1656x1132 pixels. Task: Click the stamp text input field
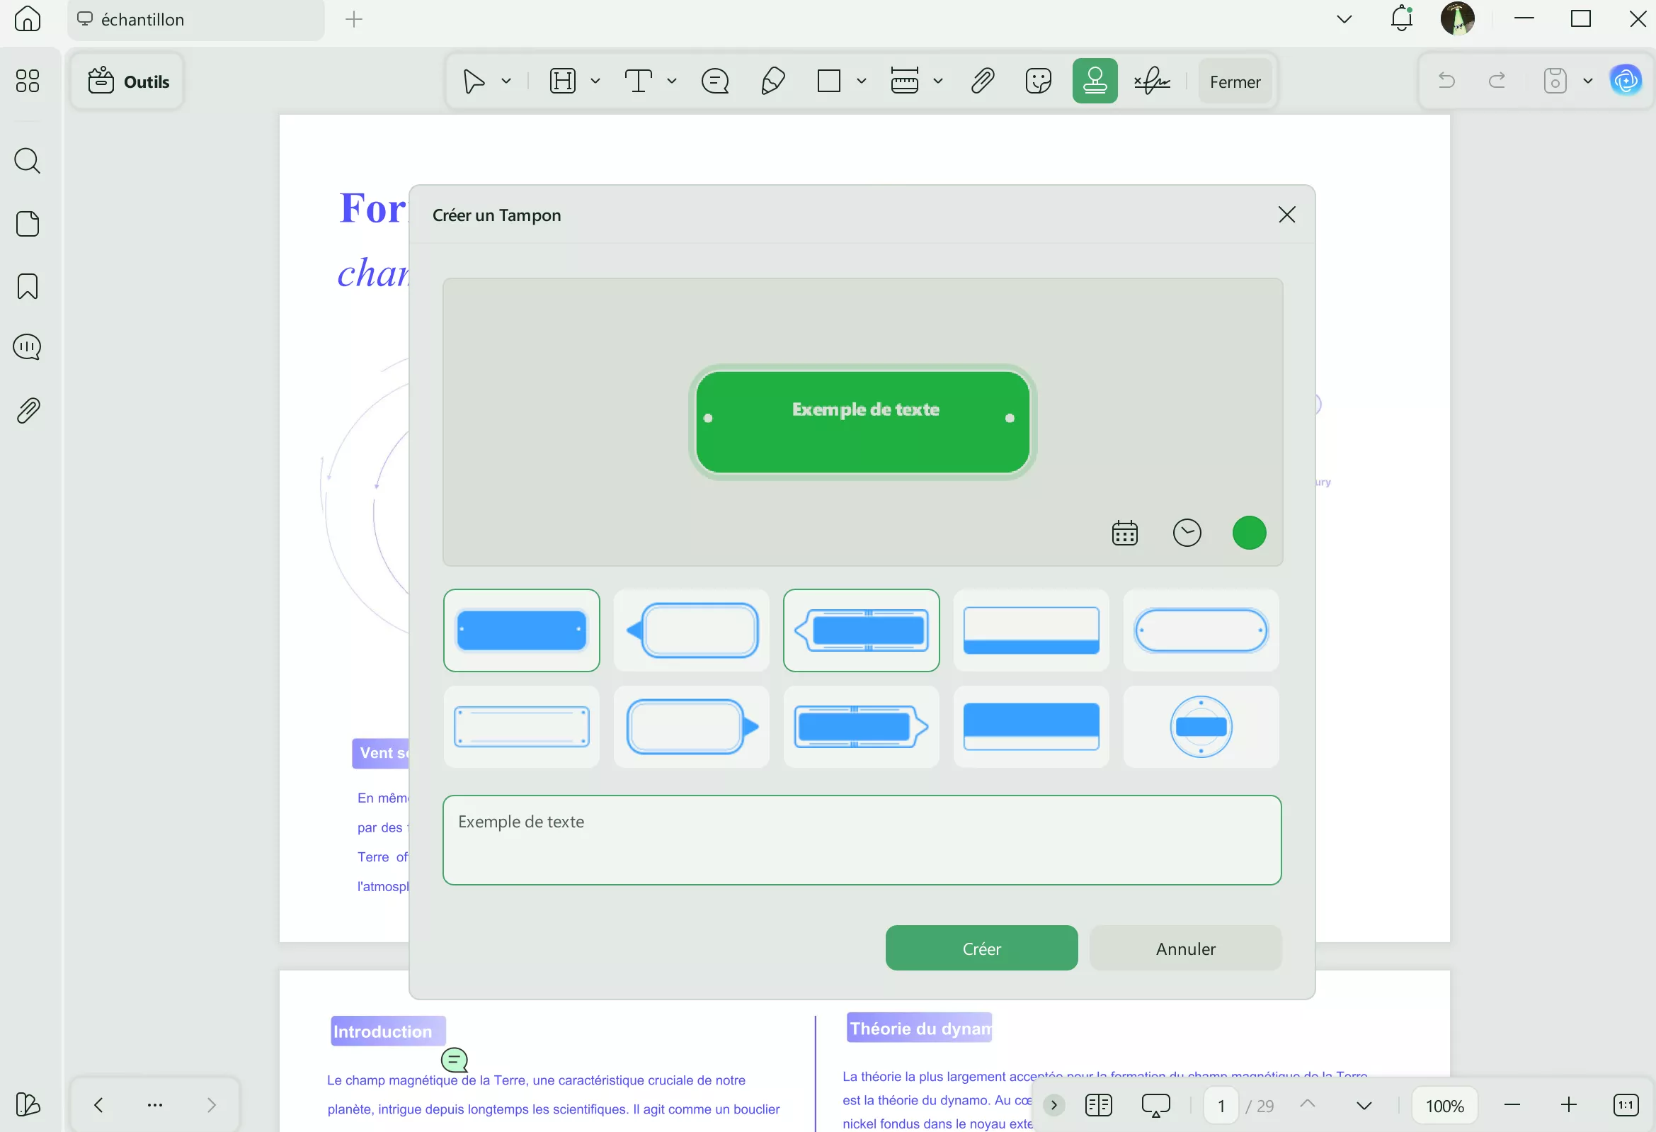point(861,839)
